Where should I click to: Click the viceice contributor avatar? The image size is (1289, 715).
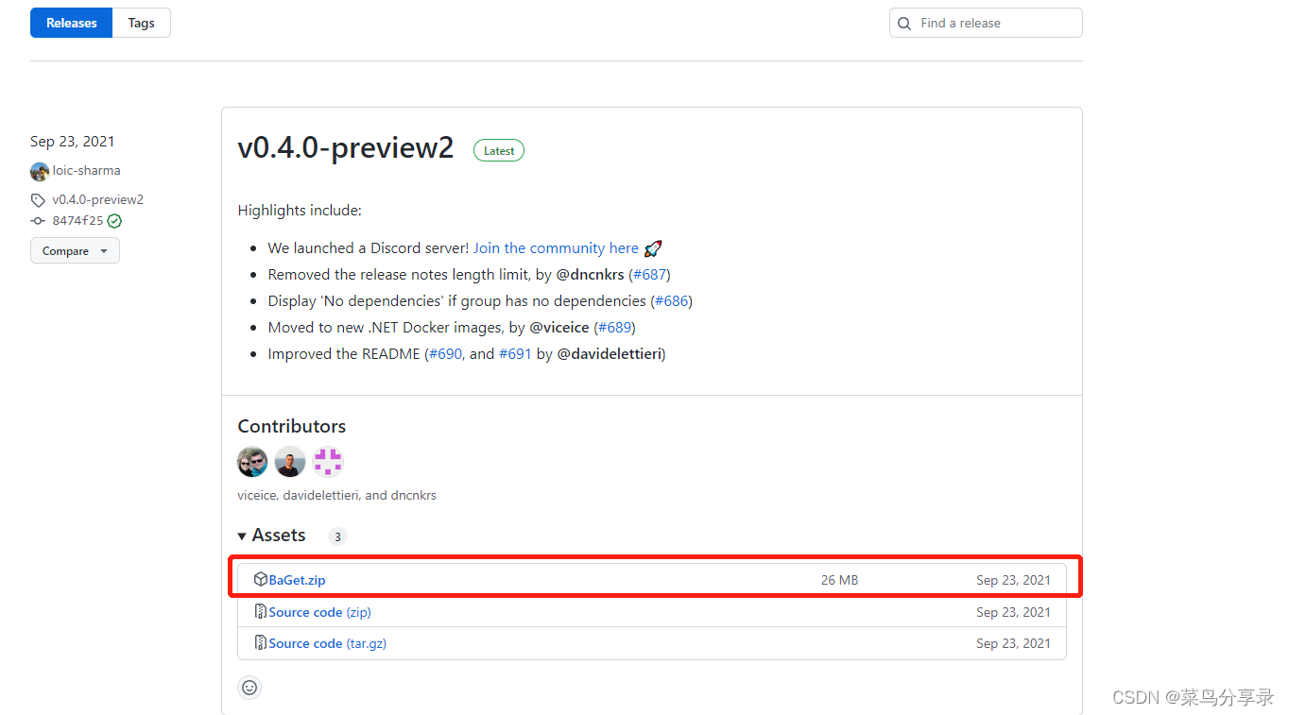tap(252, 462)
